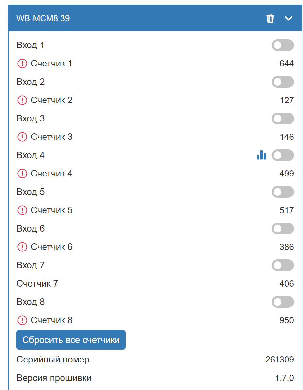Click the warning icon beside Счетчик 5

[x=22, y=210]
